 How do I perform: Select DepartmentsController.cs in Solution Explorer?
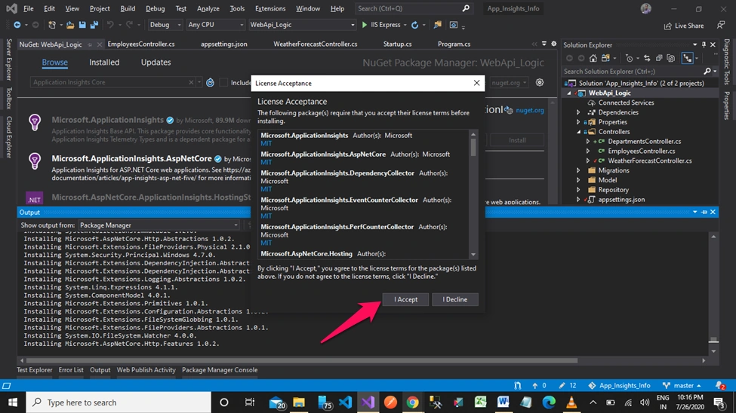pyautogui.click(x=644, y=141)
